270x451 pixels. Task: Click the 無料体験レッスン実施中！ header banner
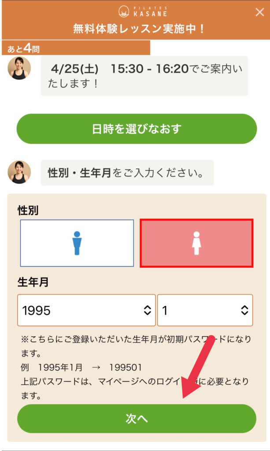(139, 29)
